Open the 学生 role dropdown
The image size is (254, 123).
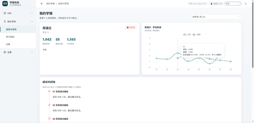pyautogui.click(x=233, y=3)
